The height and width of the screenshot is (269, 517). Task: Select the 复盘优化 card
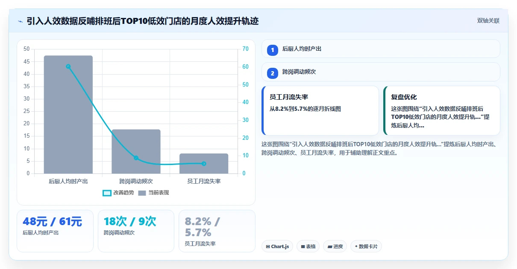coord(441,110)
